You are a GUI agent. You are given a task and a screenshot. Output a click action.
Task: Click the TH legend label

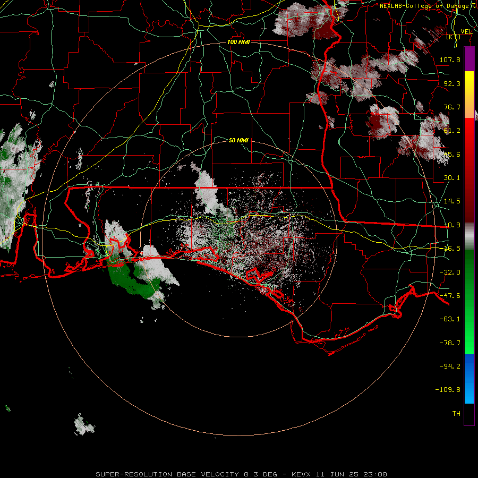456,414
